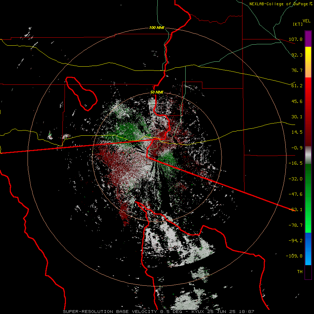Click the 10:07 timestamp
The height and width of the screenshot is (314, 314).
246,312
